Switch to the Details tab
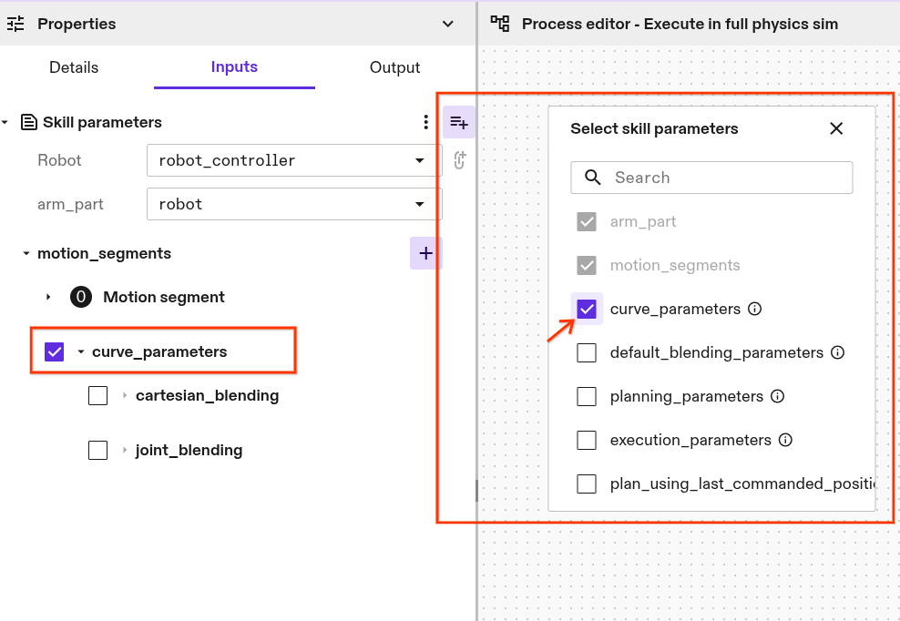The image size is (900, 621). click(73, 66)
